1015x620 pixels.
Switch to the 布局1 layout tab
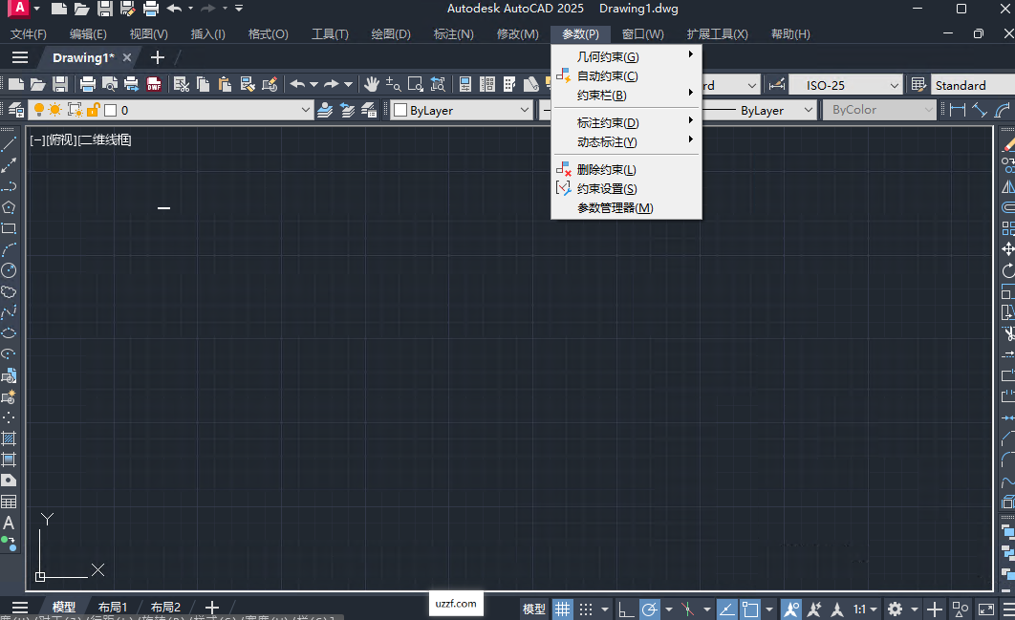pos(114,606)
